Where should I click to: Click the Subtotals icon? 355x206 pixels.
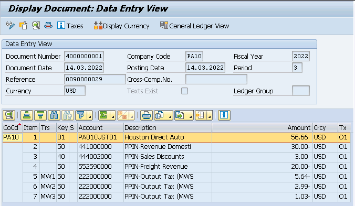tap(122, 115)
